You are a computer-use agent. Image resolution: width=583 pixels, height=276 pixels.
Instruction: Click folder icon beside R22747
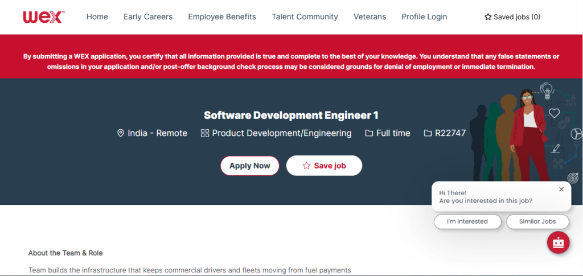tap(428, 133)
